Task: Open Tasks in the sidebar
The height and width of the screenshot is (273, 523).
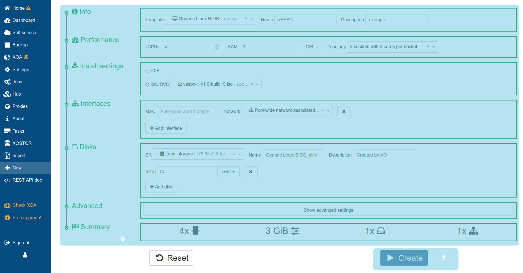Action: coord(26,131)
